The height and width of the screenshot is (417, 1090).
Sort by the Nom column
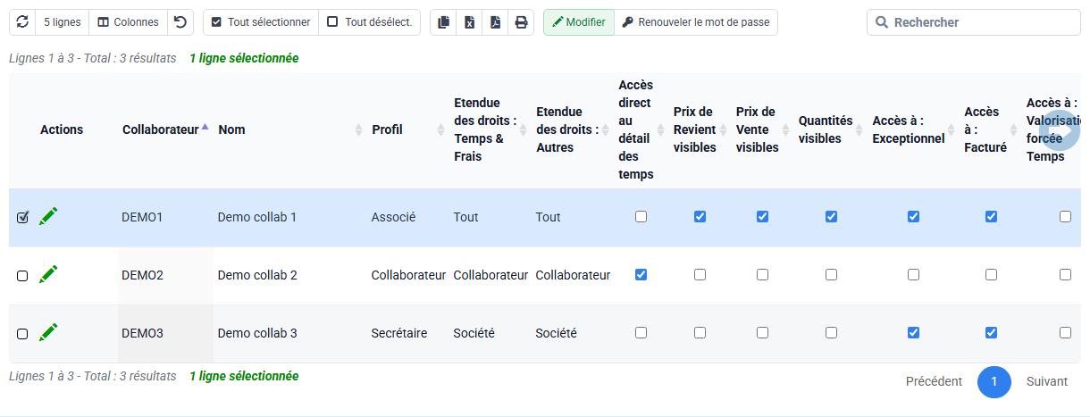[290, 129]
